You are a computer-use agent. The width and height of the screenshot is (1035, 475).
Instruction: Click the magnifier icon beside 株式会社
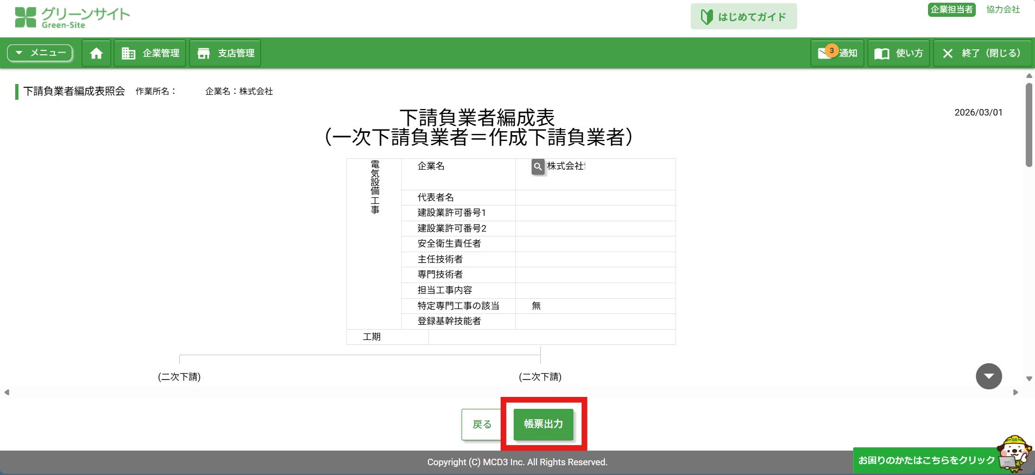538,166
